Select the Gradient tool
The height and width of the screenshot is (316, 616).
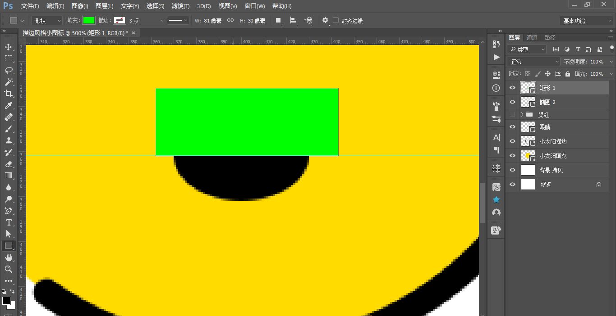click(x=8, y=176)
